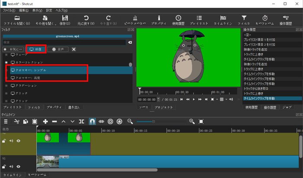Append clip with the plus icon
Screen dimensions: 303x178
45,122
